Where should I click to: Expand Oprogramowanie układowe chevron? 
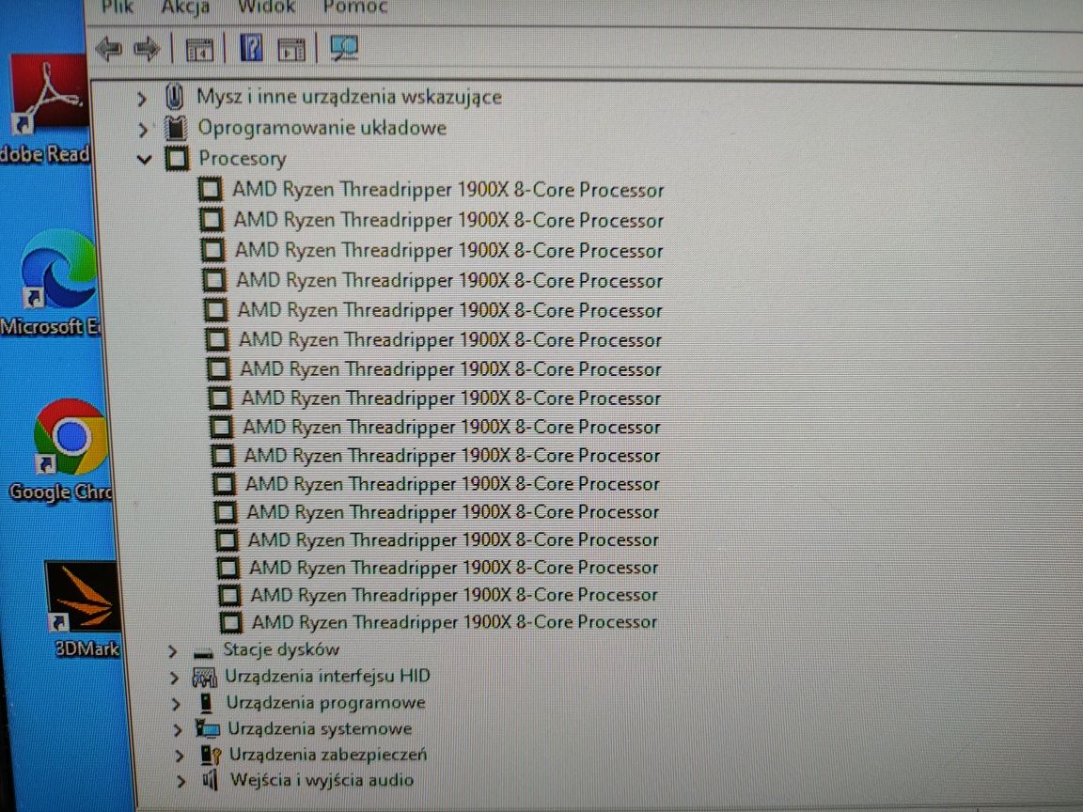(143, 129)
